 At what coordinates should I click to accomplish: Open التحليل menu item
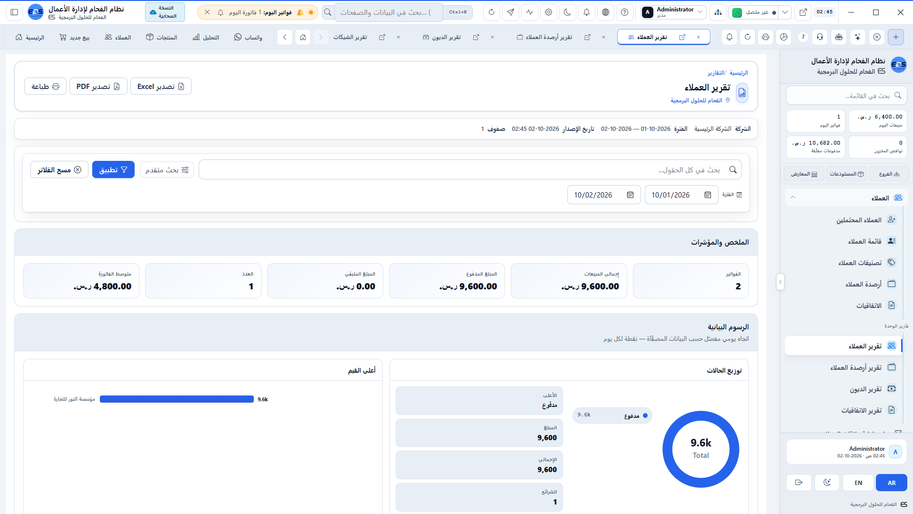pyautogui.click(x=206, y=37)
